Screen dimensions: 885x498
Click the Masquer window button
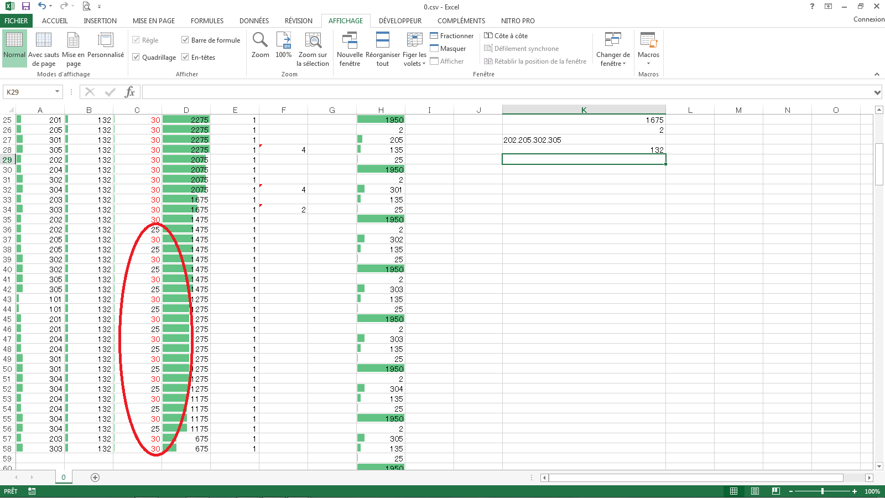(448, 49)
